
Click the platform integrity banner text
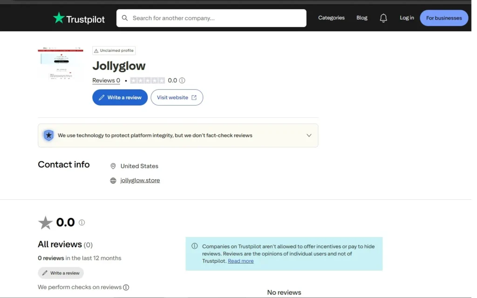[155, 135]
